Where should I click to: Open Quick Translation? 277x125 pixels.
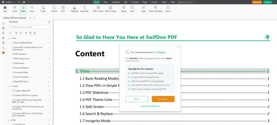[156, 9]
